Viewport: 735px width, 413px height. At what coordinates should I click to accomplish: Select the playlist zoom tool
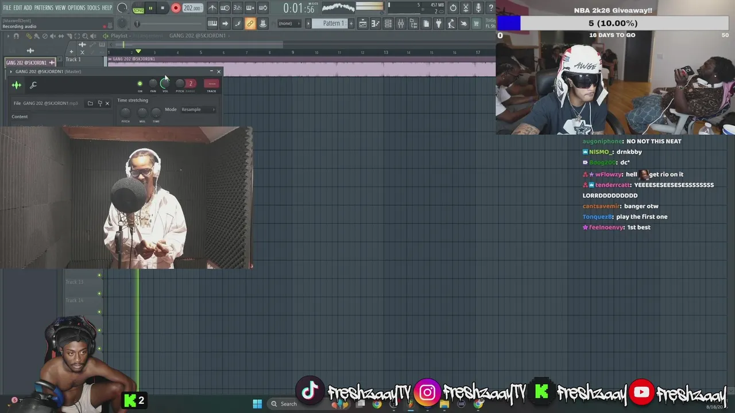85,36
